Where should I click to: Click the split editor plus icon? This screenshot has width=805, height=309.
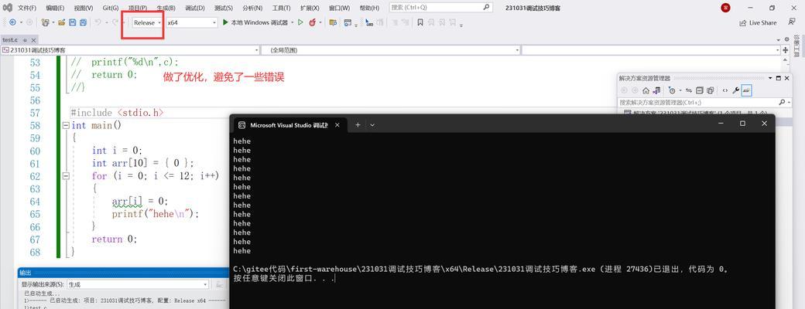[786, 50]
